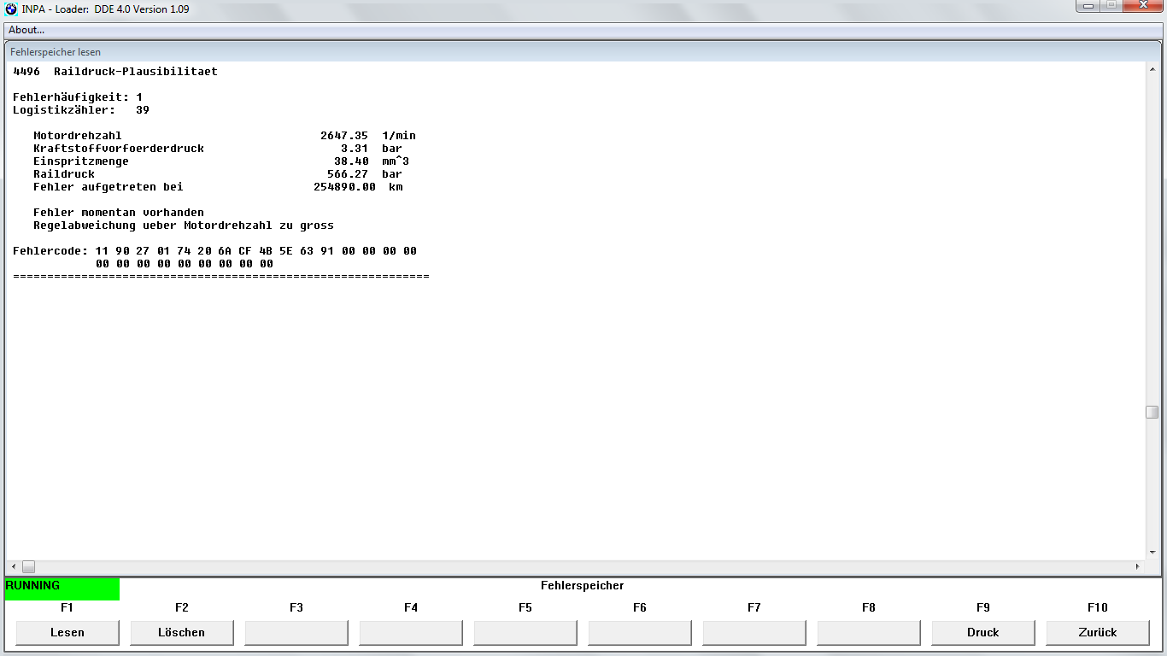Close the INPA window
The height and width of the screenshot is (656, 1167).
click(x=1142, y=6)
